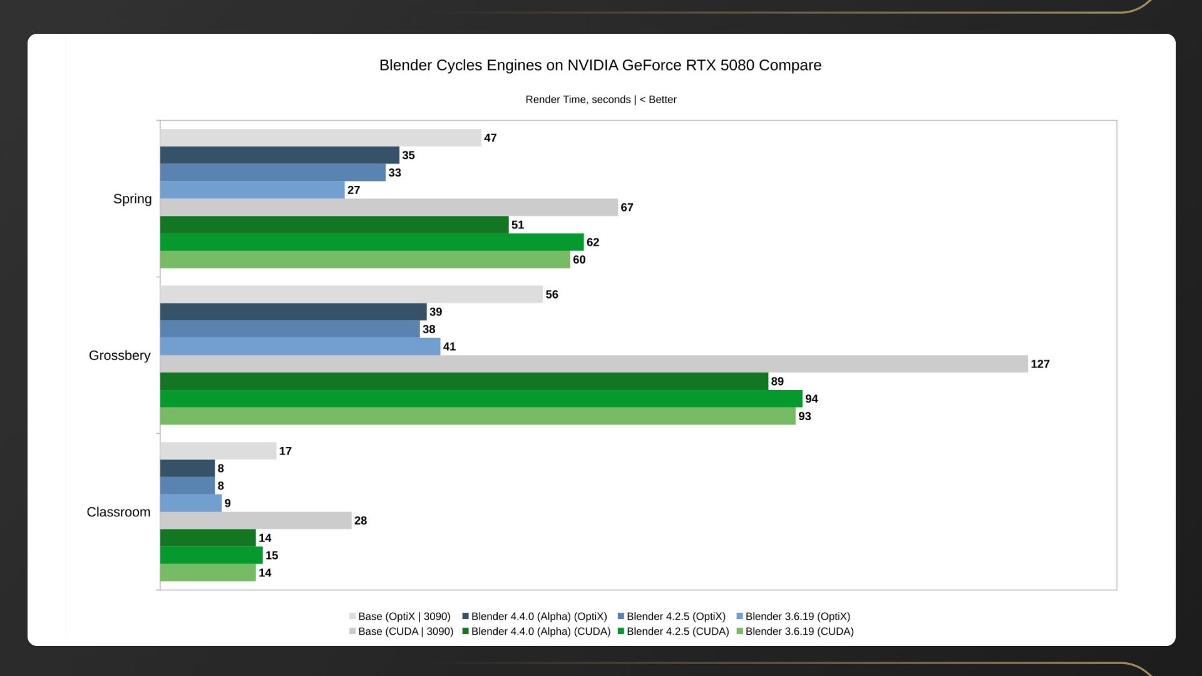Click the Spring bar labeled 67

coord(389,208)
